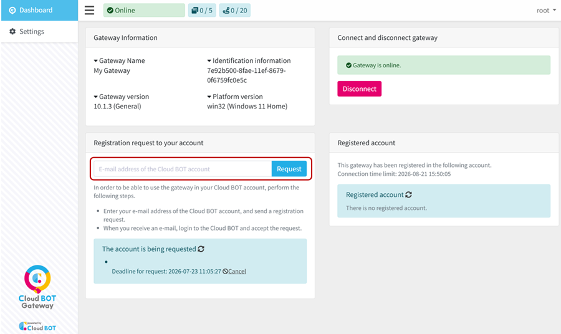Open the root user dropdown

coord(546,11)
